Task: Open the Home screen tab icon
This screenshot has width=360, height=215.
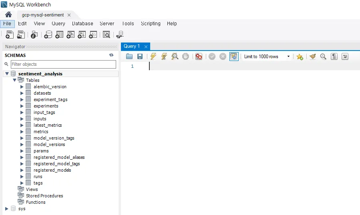Action: [8, 15]
